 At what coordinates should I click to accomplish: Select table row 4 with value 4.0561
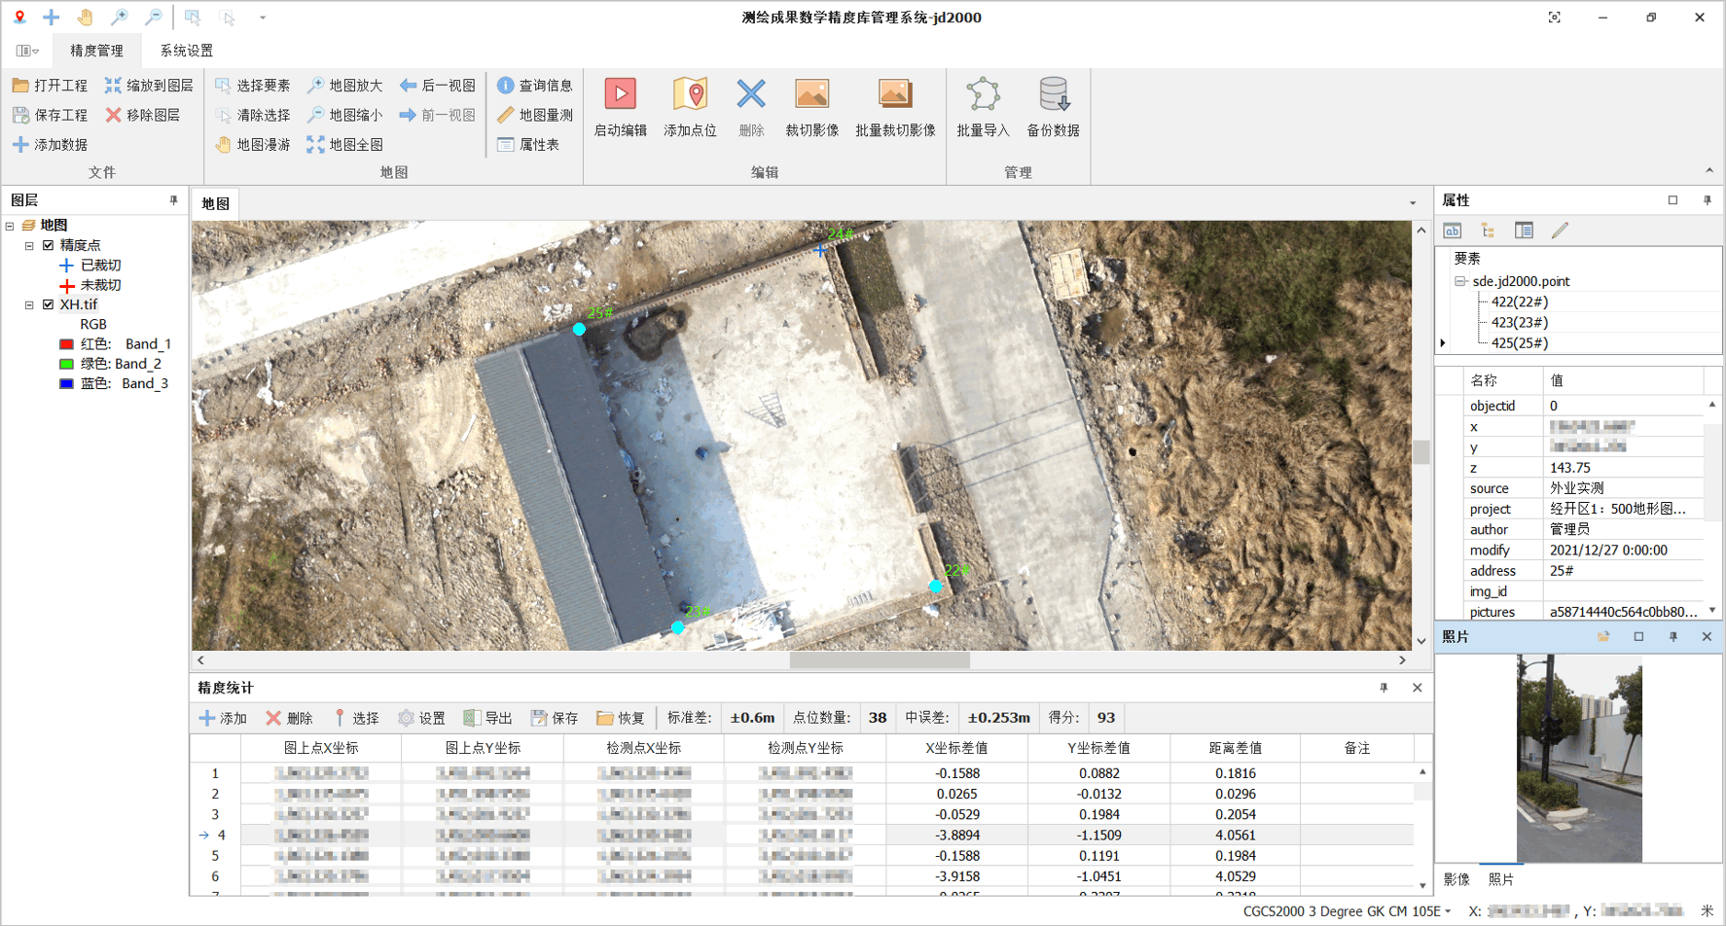click(x=802, y=835)
